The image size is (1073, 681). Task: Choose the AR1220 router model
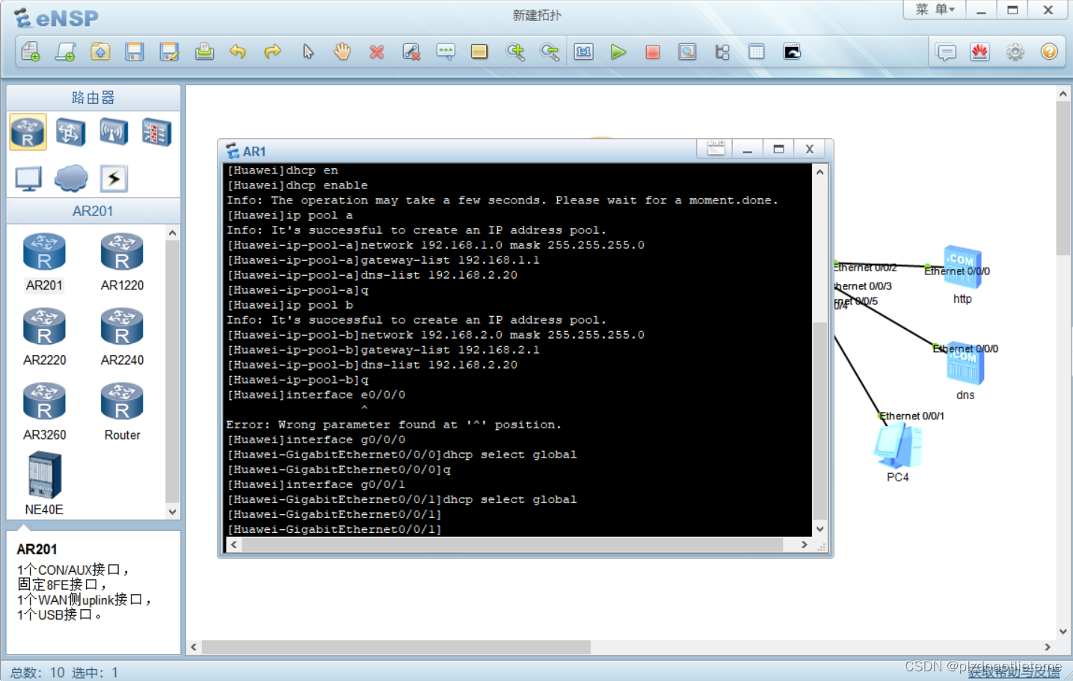click(122, 262)
